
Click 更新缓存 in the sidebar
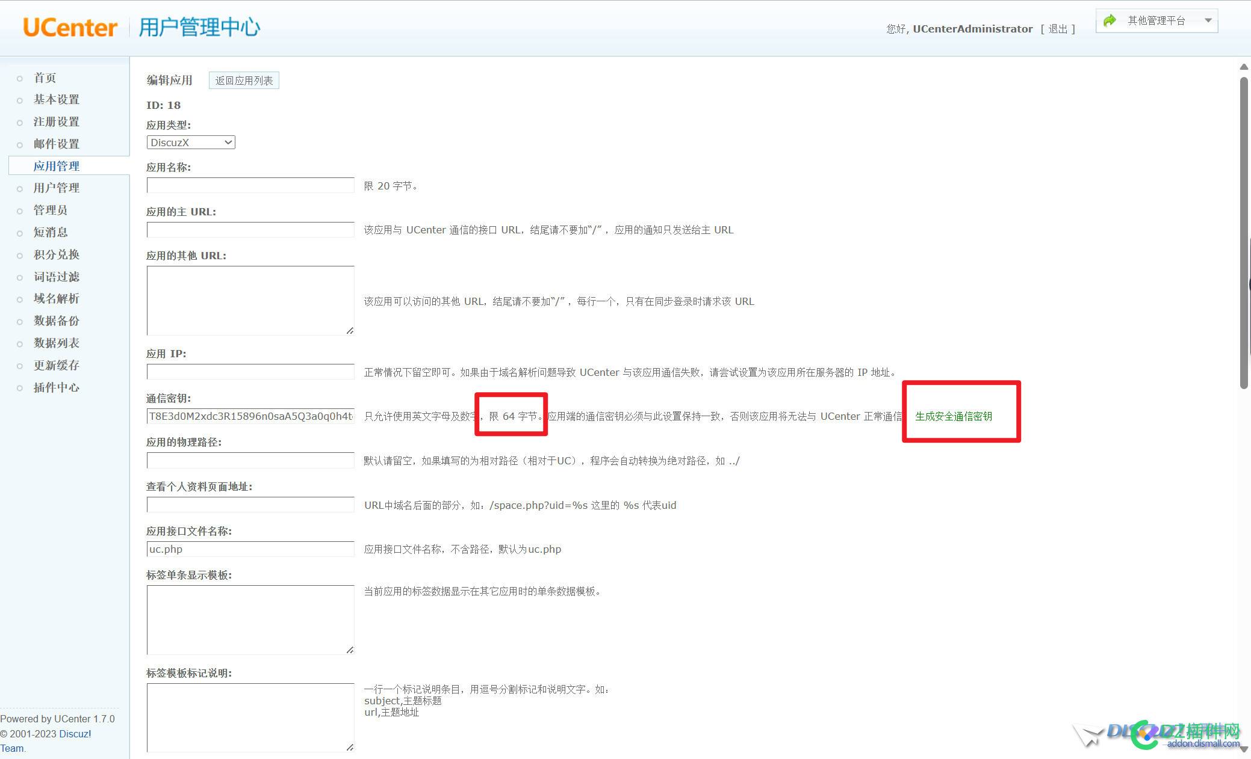(x=57, y=365)
